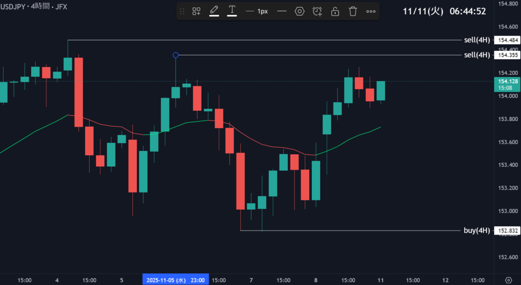Select the buy(4H) 152.832 price label
This screenshot has width=521, height=285.
[508, 231]
